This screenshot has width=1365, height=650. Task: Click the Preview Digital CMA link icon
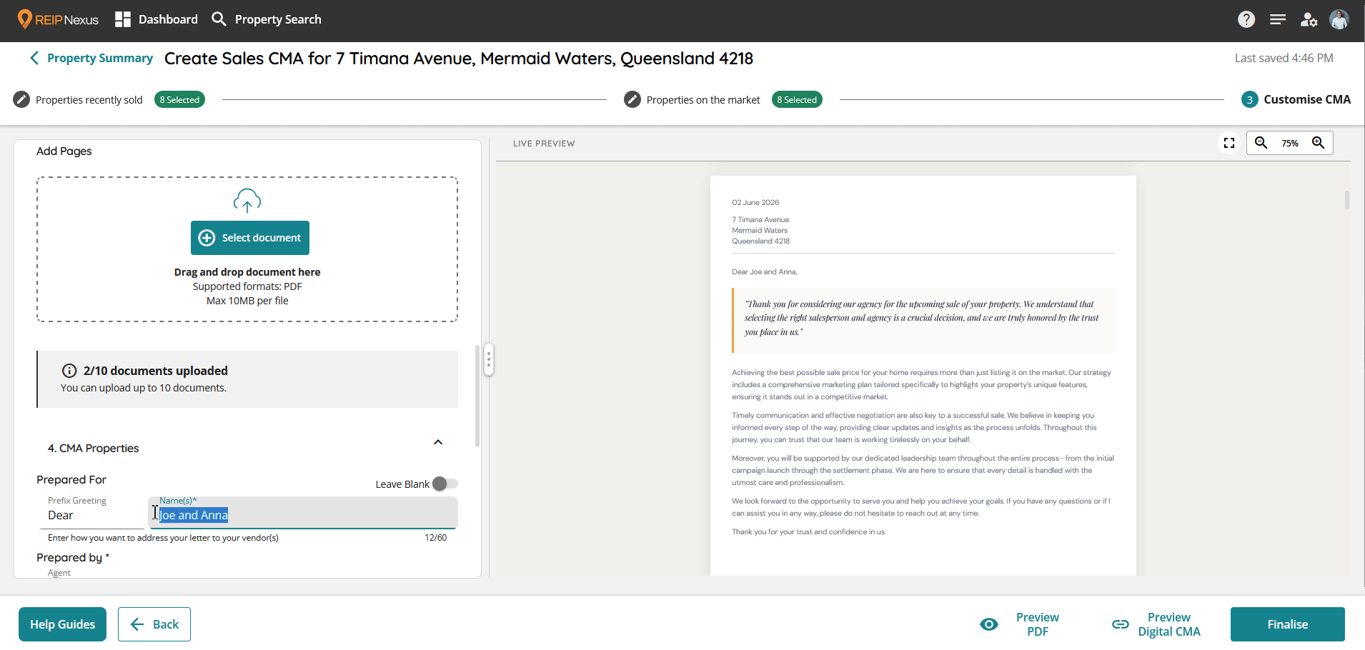coord(1121,624)
